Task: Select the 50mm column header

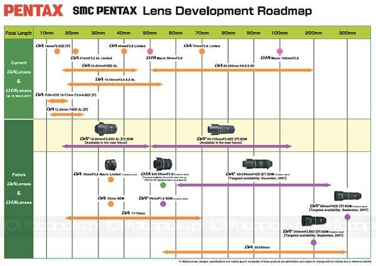Action: coord(150,33)
